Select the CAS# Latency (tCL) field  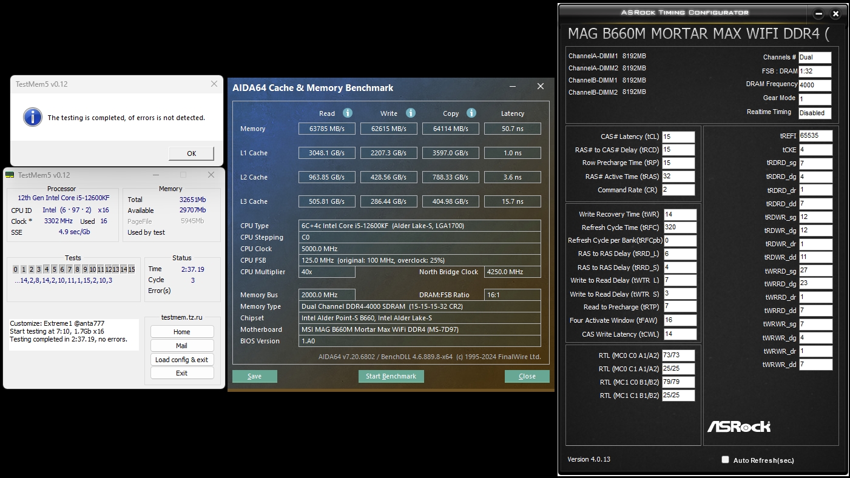tap(679, 136)
